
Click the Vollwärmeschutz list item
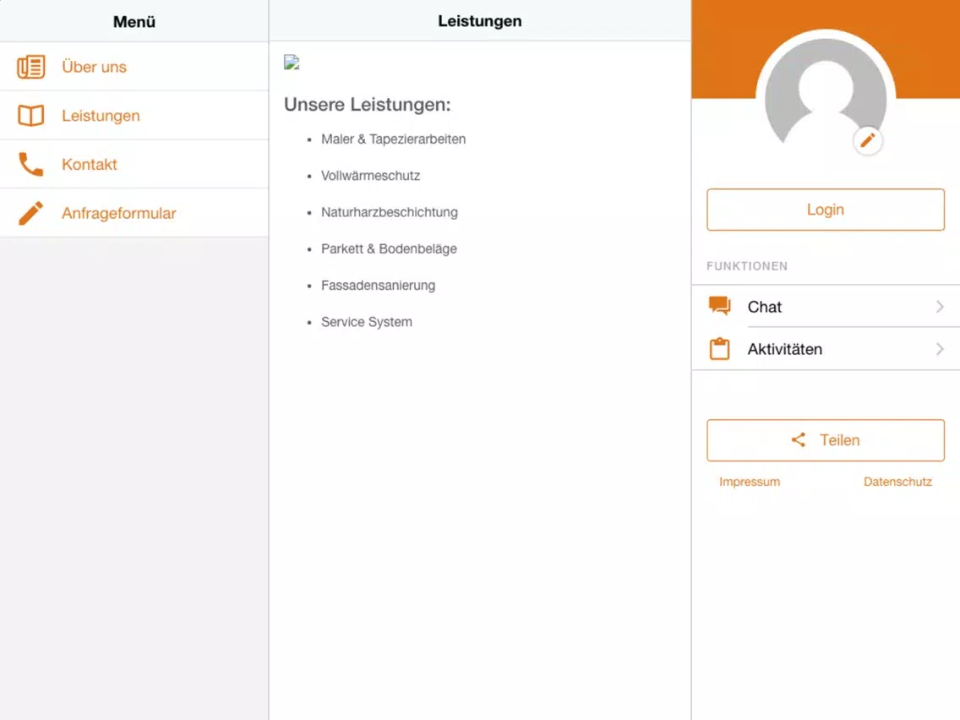370,176
